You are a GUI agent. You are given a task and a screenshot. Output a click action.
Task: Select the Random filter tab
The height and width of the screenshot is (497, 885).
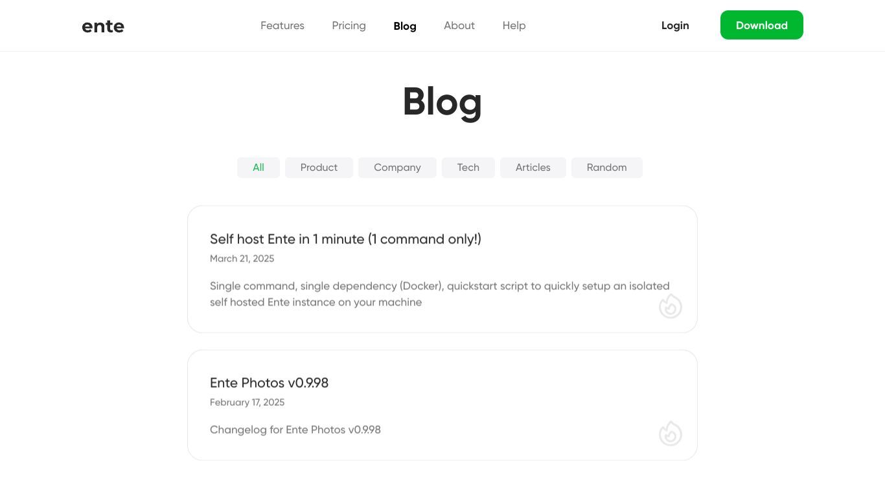(x=607, y=168)
